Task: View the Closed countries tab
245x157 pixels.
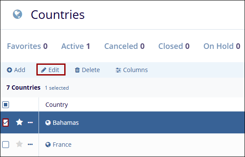Action: 174,46
